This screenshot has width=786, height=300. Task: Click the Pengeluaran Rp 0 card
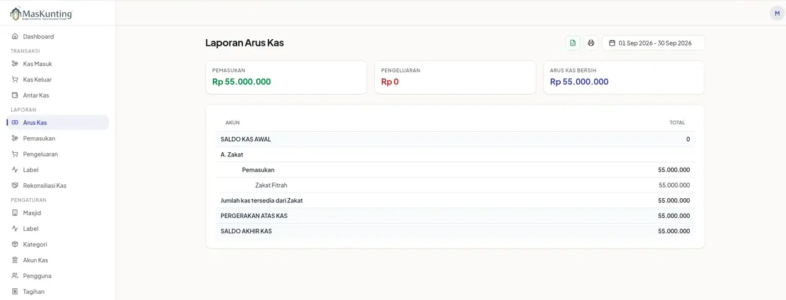(455, 77)
